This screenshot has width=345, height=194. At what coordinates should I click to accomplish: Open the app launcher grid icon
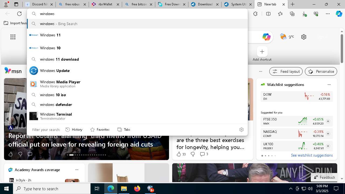tap(13, 37)
